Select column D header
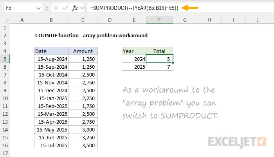This screenshot has width=274, height=157. click(x=110, y=20)
